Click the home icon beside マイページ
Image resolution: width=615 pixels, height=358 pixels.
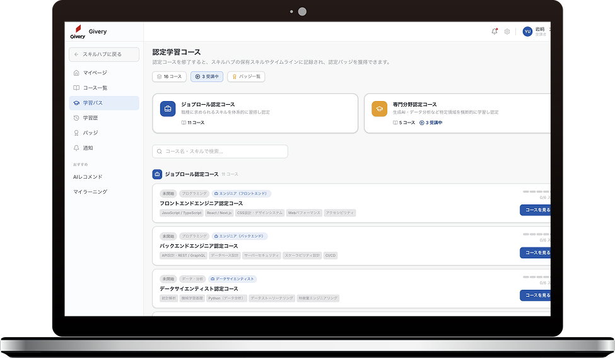coord(76,73)
